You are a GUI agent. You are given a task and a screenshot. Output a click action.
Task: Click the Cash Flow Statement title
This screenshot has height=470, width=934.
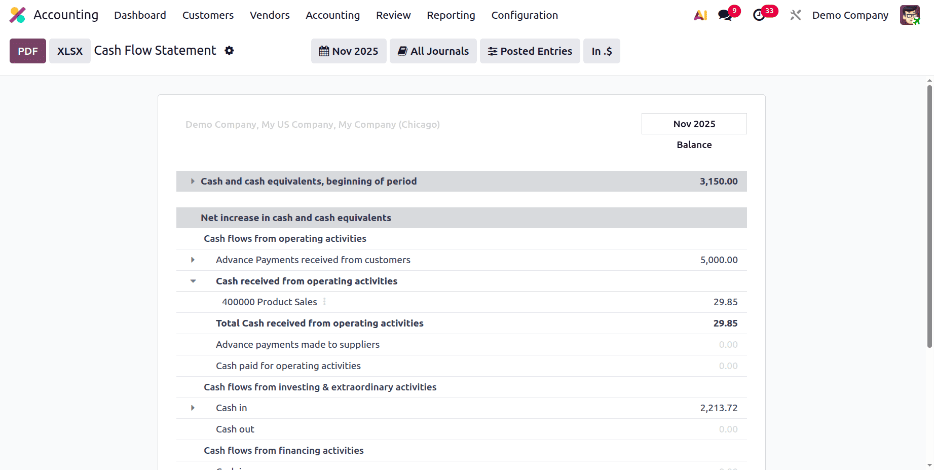[155, 50]
